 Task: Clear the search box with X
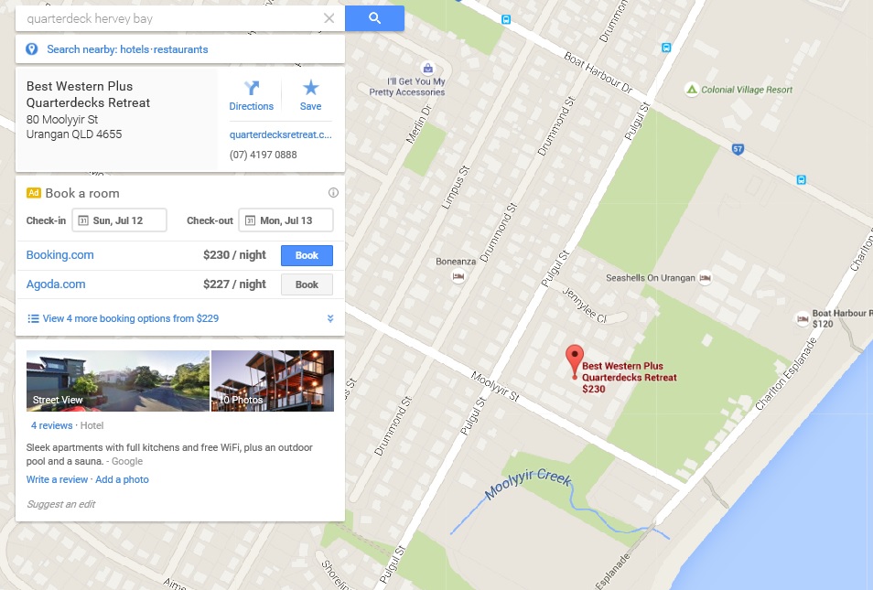click(x=329, y=18)
